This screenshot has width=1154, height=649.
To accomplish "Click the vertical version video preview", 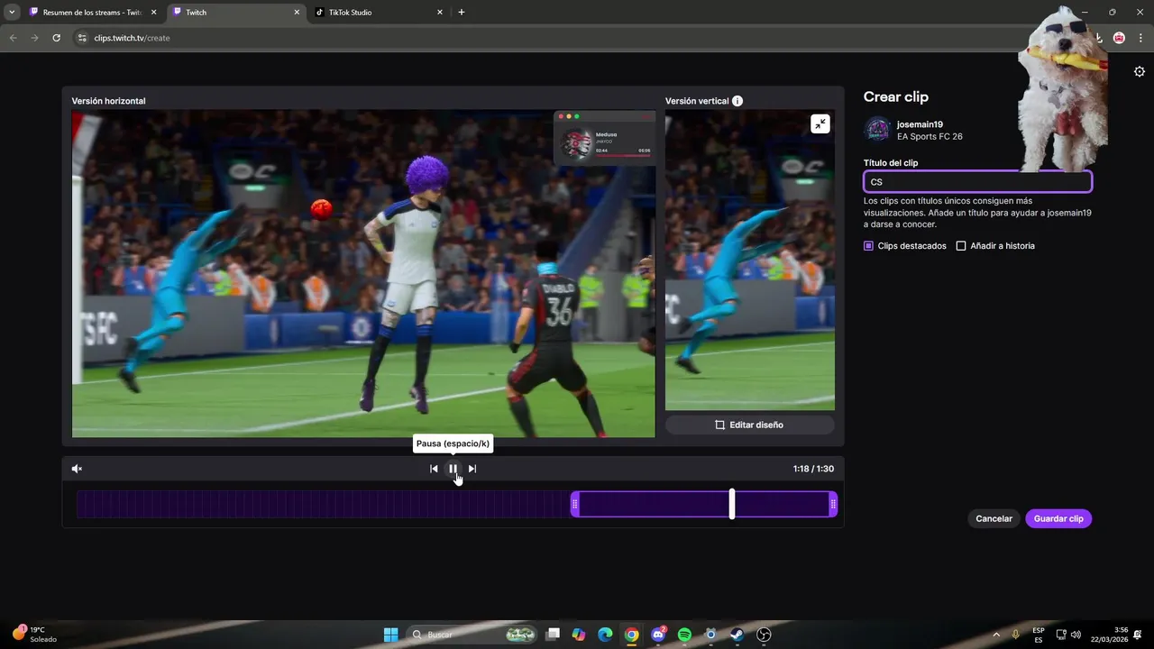I will 750,261.
